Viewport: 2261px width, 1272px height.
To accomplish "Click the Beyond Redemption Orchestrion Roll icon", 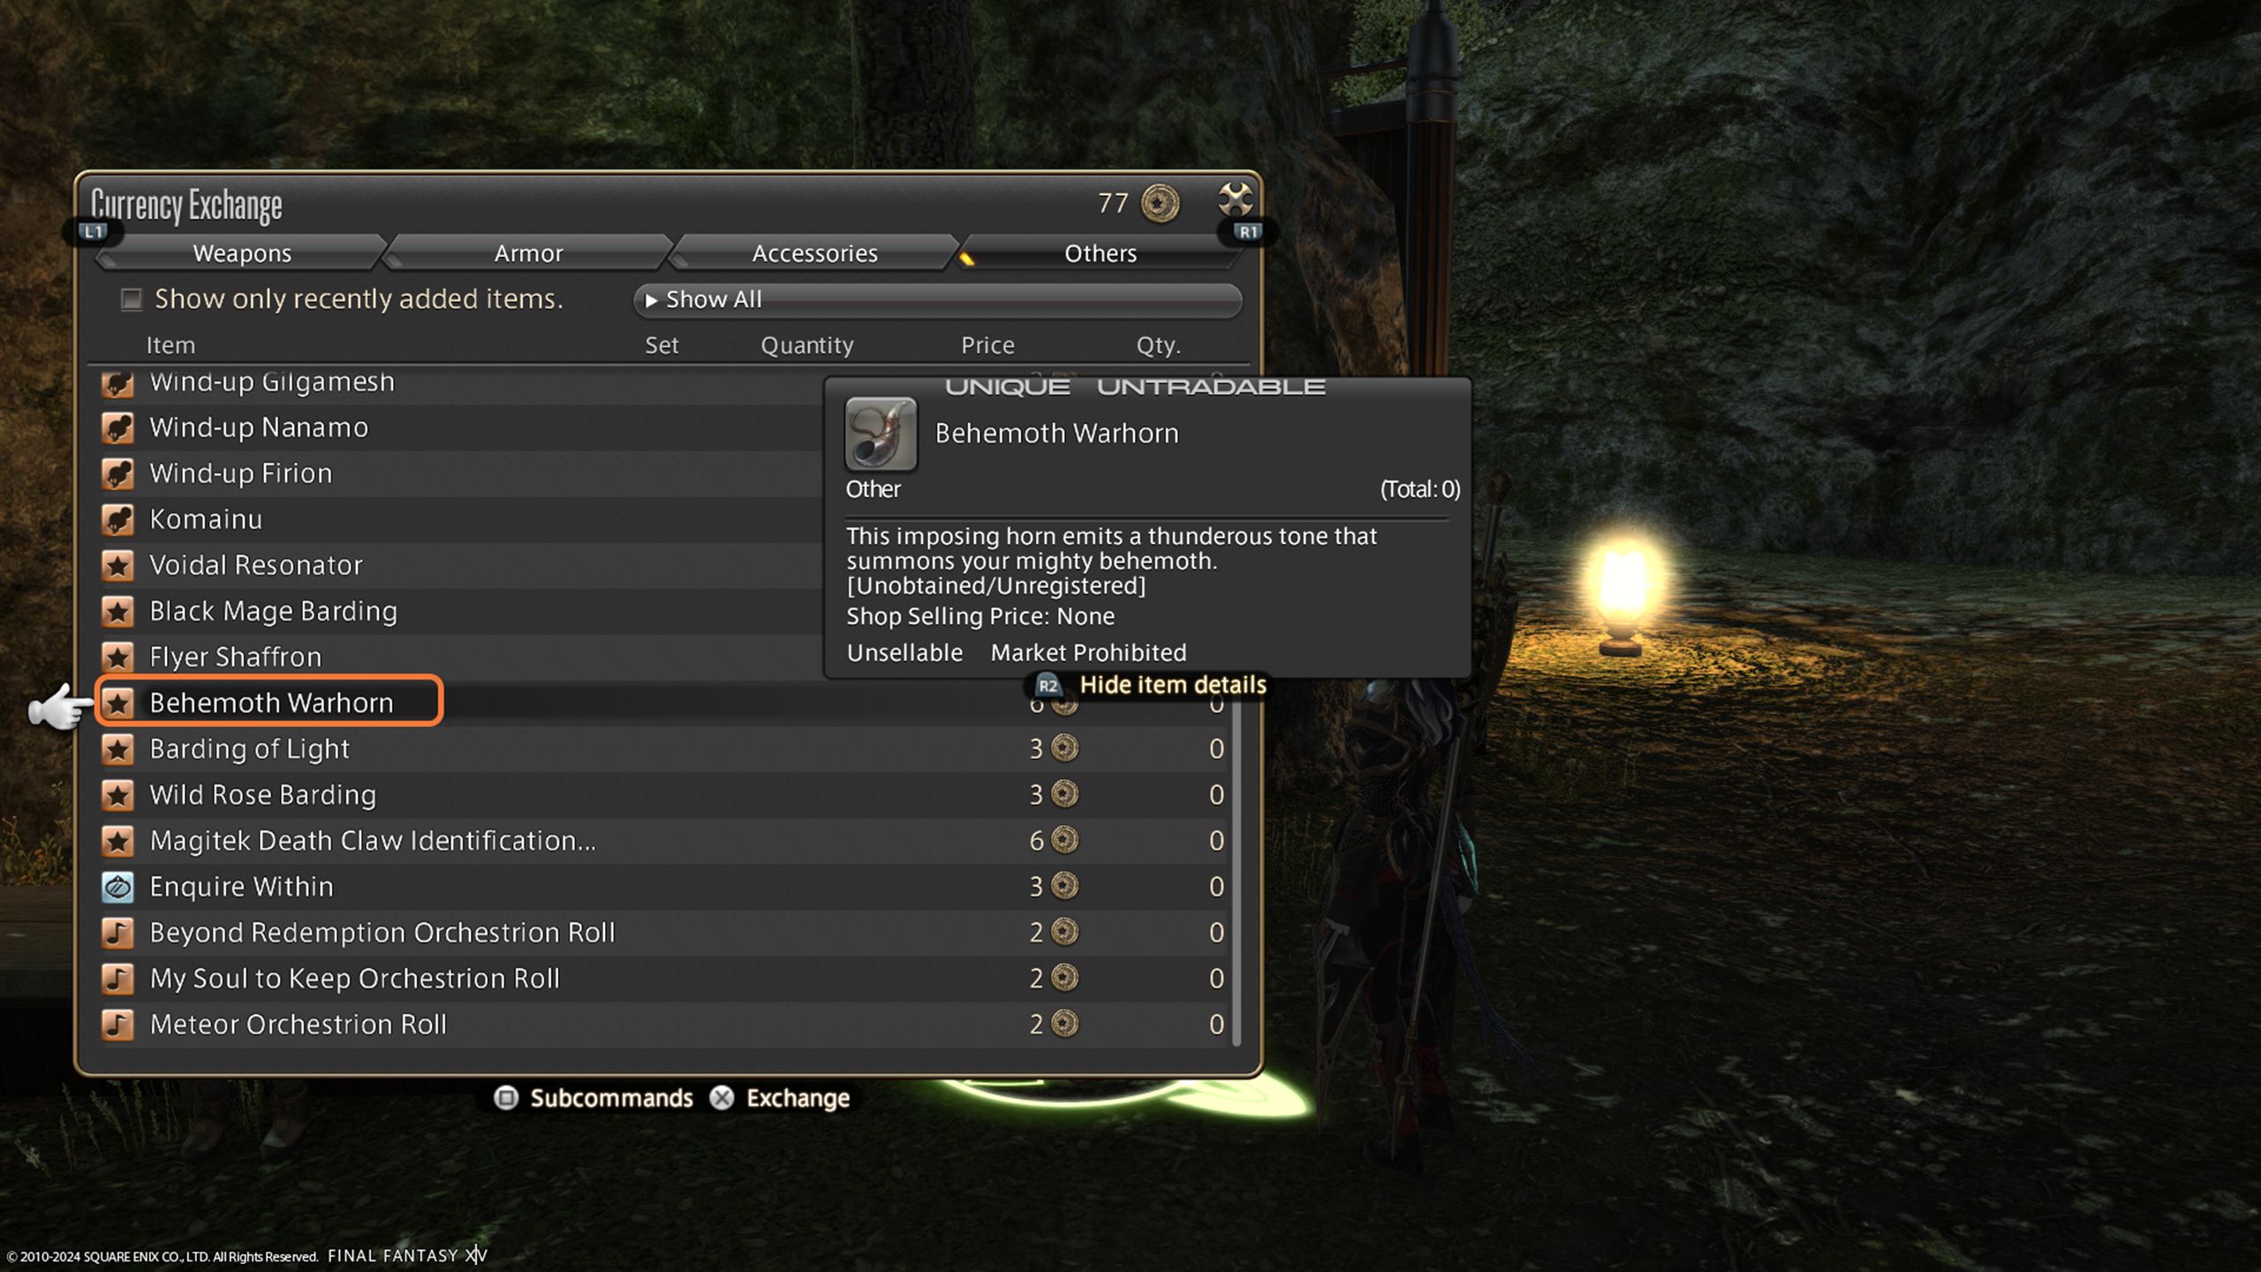I will tap(119, 932).
